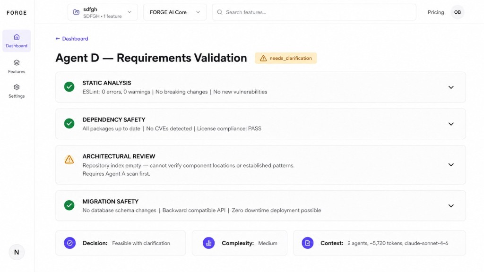
Task: Click the project folder icon
Action: (x=76, y=12)
